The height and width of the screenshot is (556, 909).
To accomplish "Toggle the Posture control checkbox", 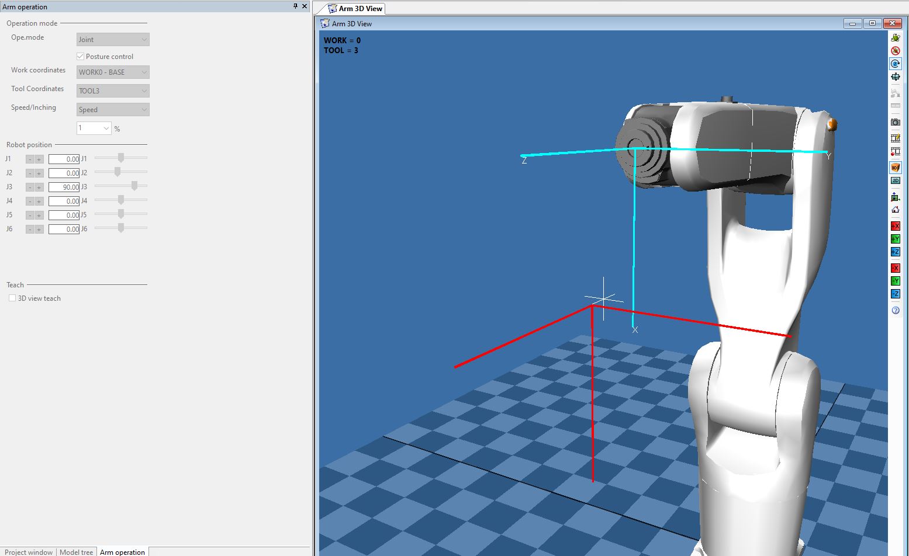I will click(81, 57).
